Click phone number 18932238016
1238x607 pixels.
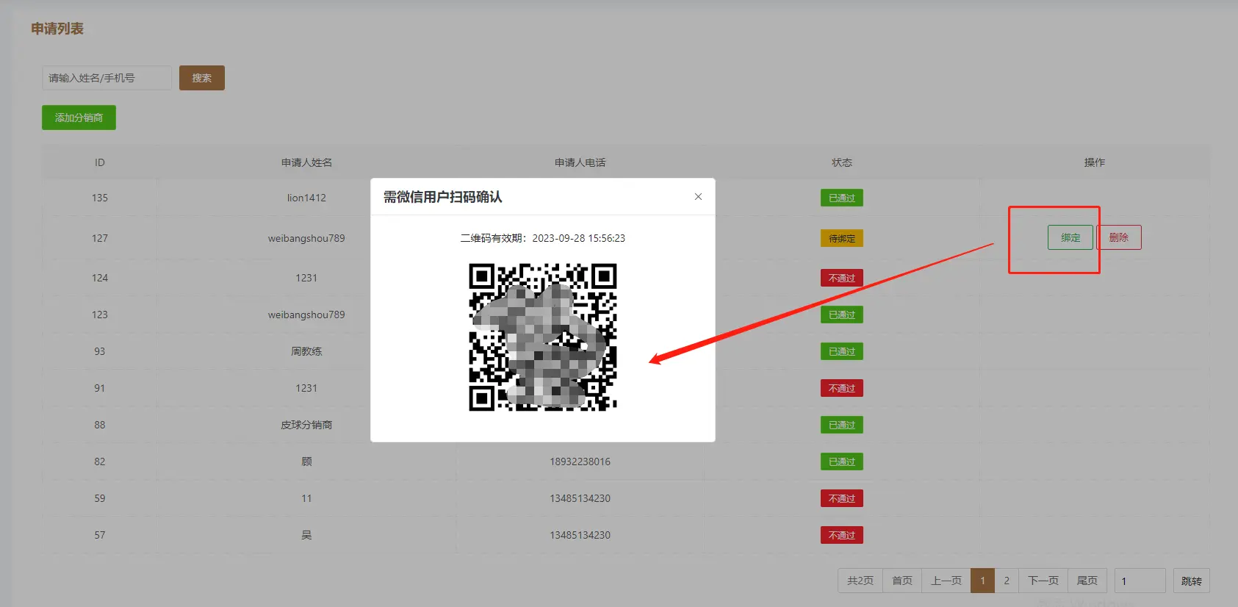coord(580,461)
